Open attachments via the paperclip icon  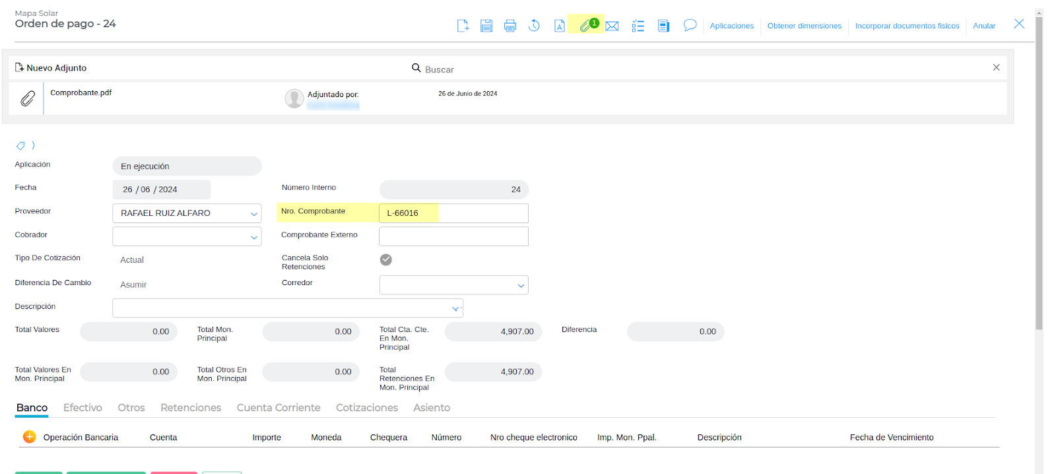coord(585,26)
